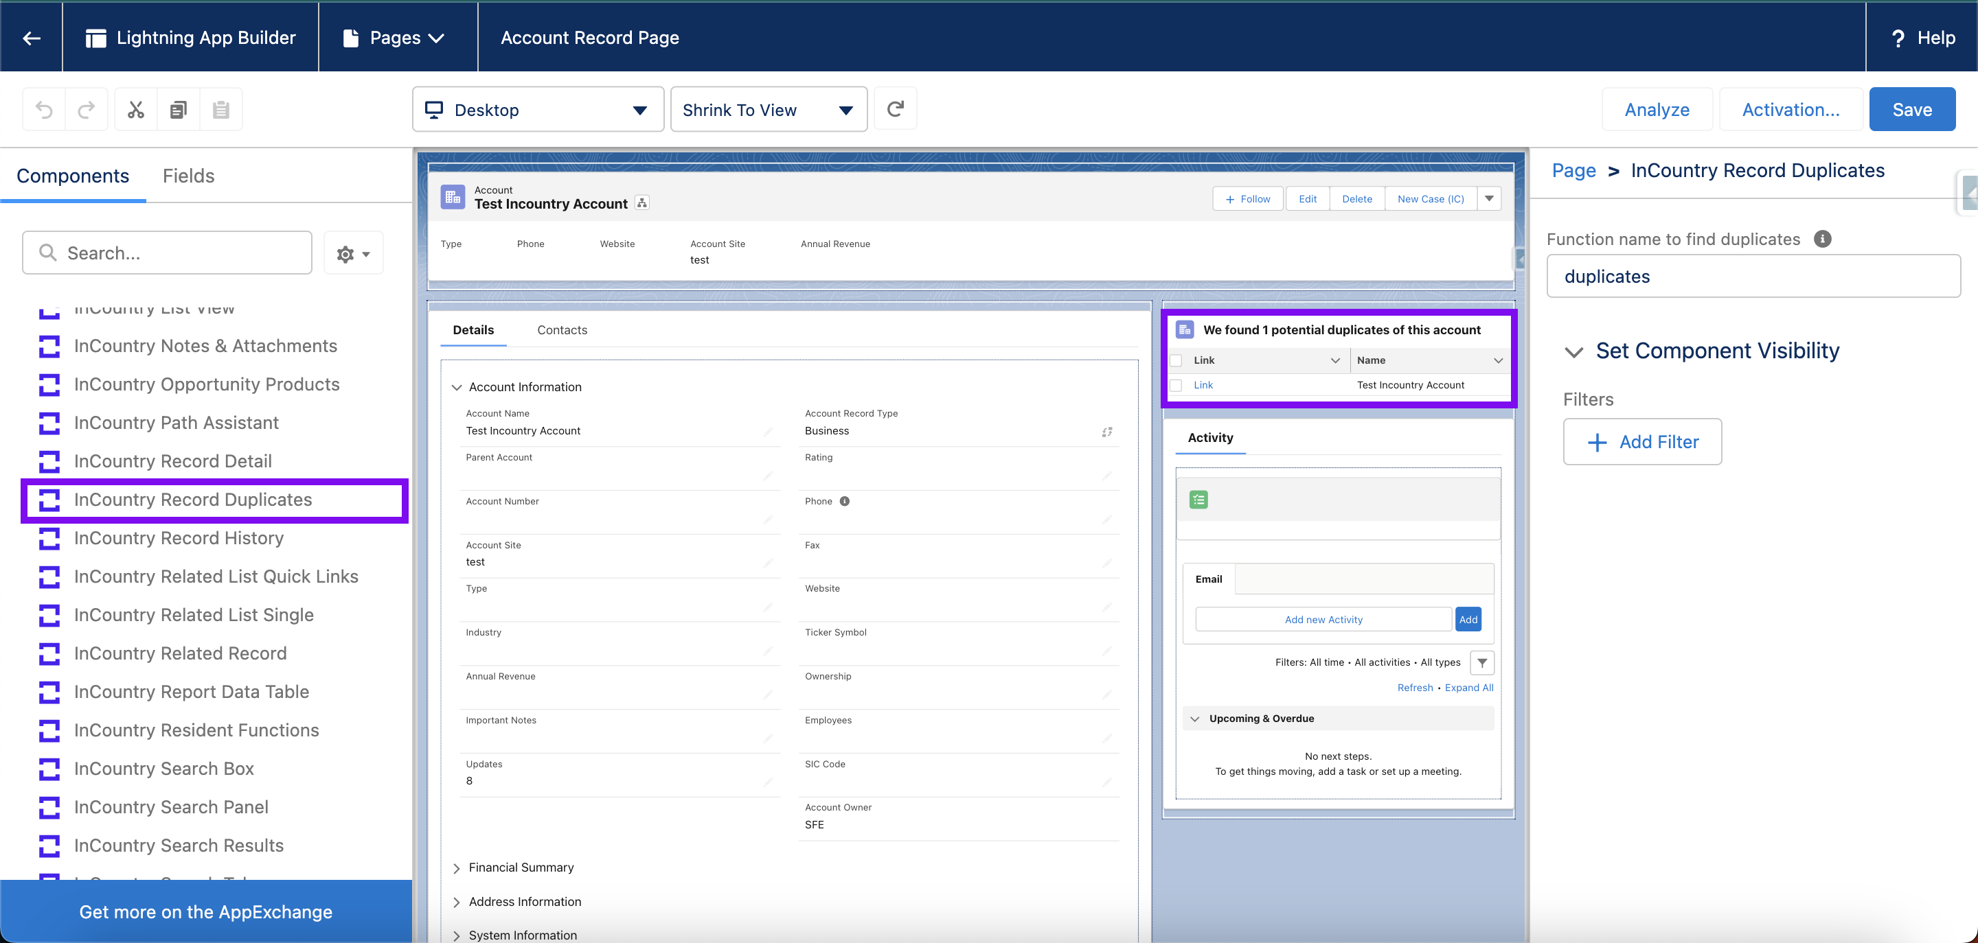Paste the copied component
Screen dimensions: 1978x943
pos(220,109)
